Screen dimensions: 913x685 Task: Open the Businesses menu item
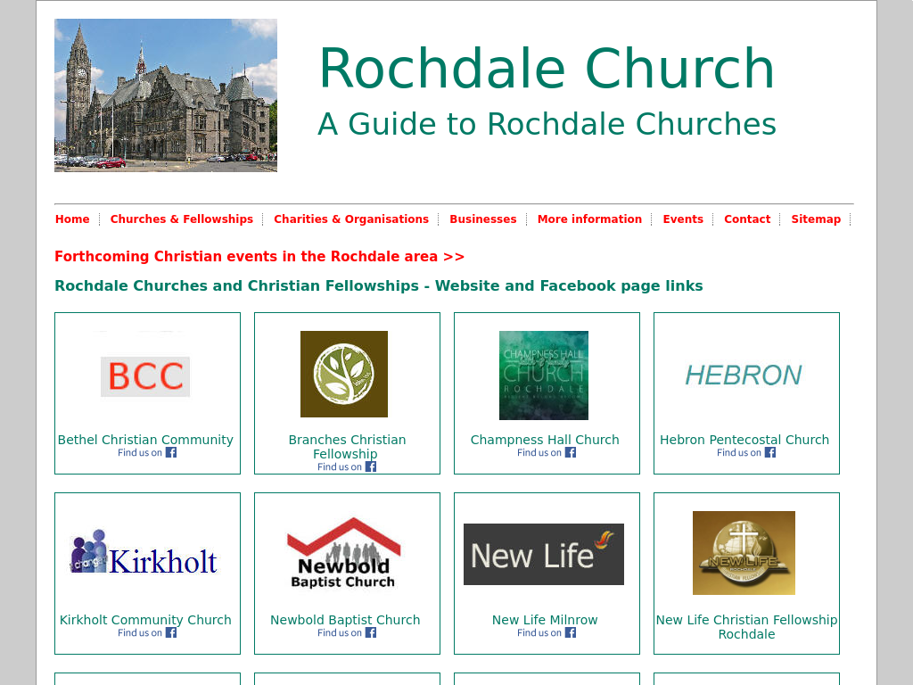coord(482,219)
